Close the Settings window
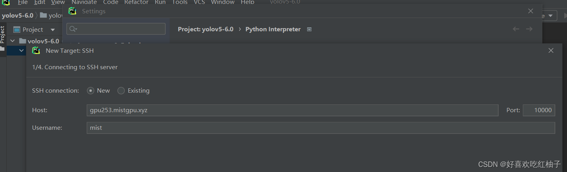 coord(531,11)
